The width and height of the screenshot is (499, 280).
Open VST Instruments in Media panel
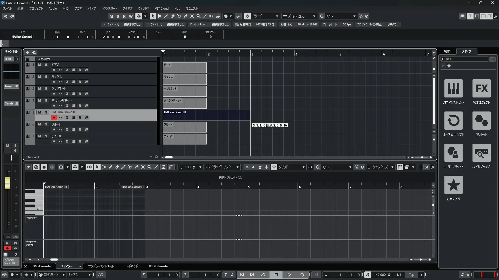pos(453,88)
